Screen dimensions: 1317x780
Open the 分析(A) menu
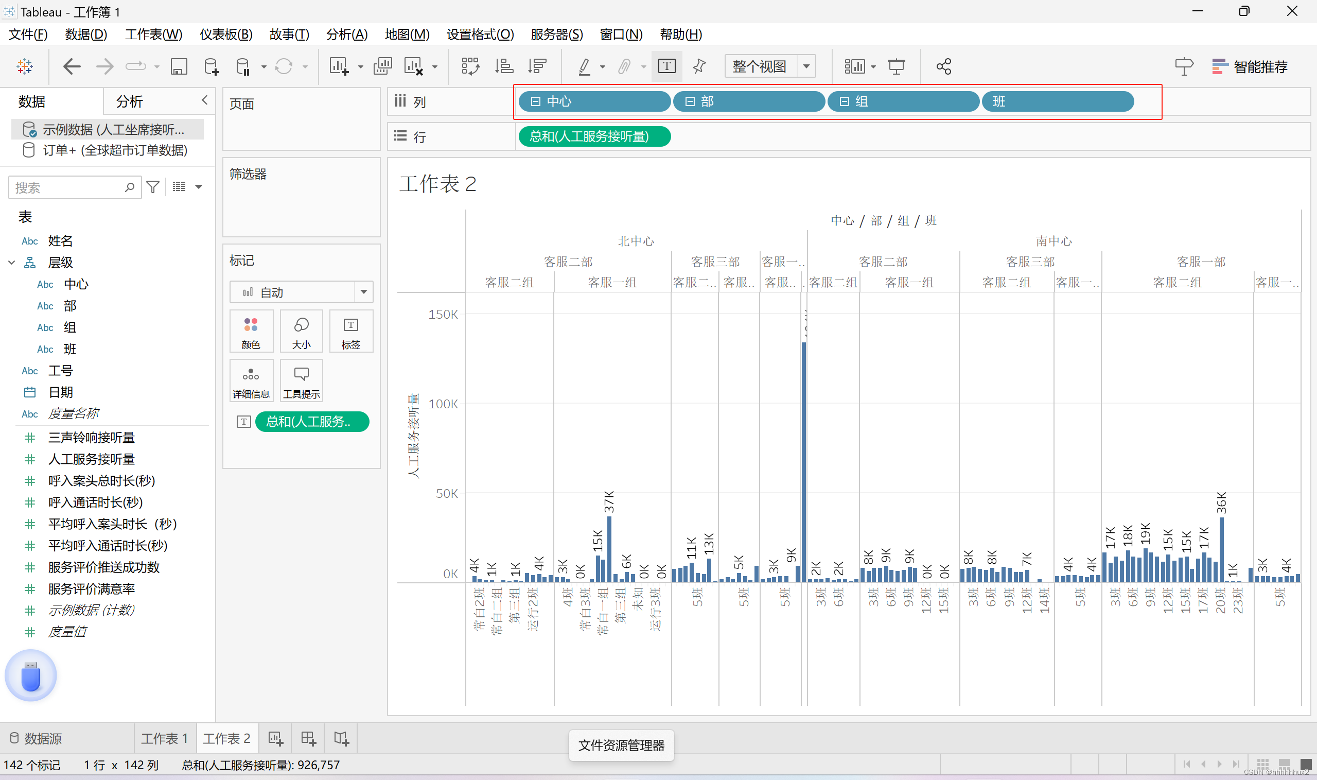pos(346,34)
